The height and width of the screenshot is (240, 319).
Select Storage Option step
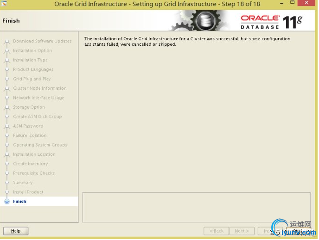point(29,107)
